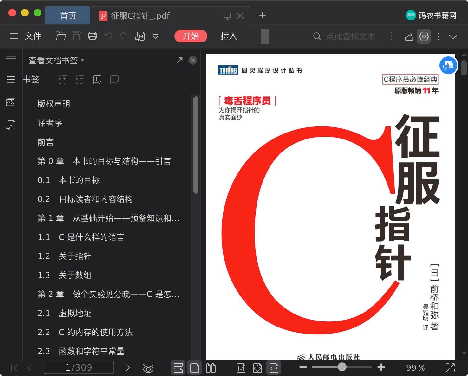Show the thumbnails sidebar icon

(x=10, y=102)
